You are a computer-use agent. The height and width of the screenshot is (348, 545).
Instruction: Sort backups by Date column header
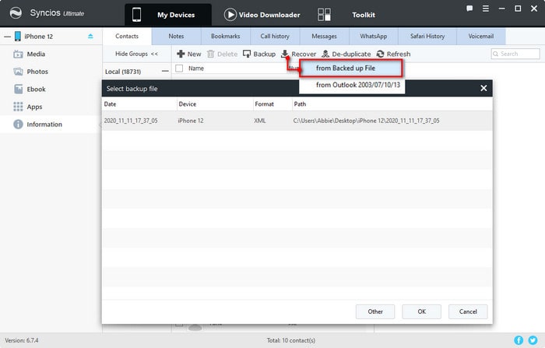pos(139,104)
